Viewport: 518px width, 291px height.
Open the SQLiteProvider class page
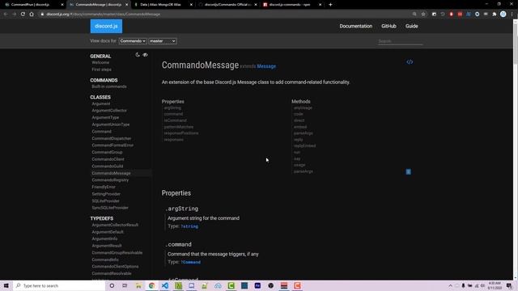coord(105,200)
